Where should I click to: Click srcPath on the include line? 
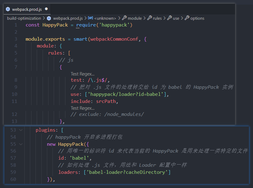106,101
